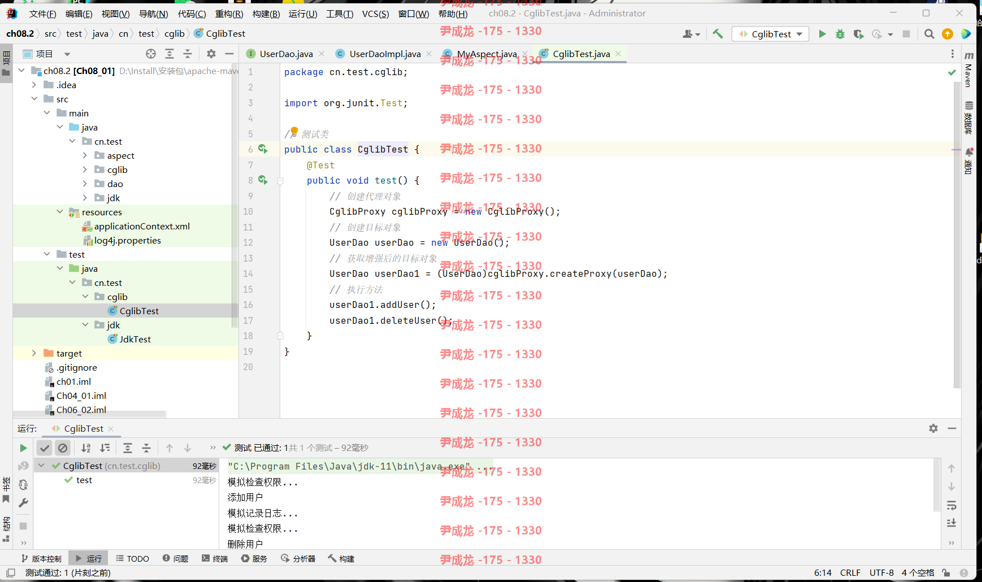Screen dimensions: 982x582
Task: Click the UTF-8 encoding status indicator
Action: [x=881, y=572]
